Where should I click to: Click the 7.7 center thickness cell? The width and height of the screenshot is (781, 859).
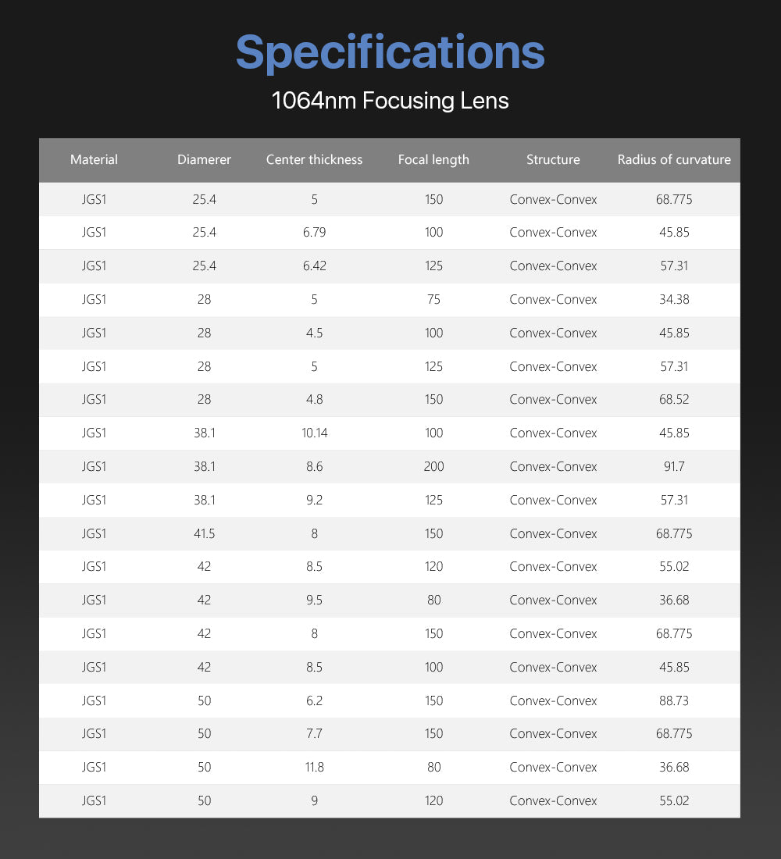point(314,734)
